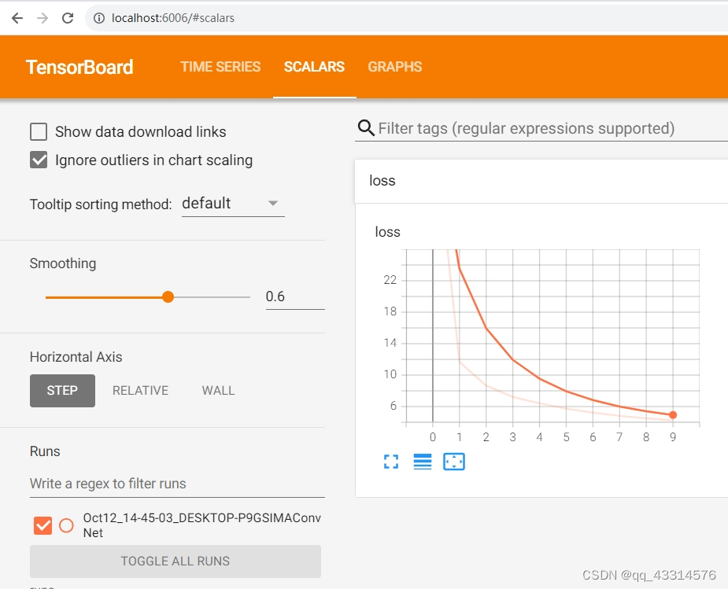Viewport: 728px width, 589px height.
Task: Select the Oct12 run radio circle
Action: [66, 525]
